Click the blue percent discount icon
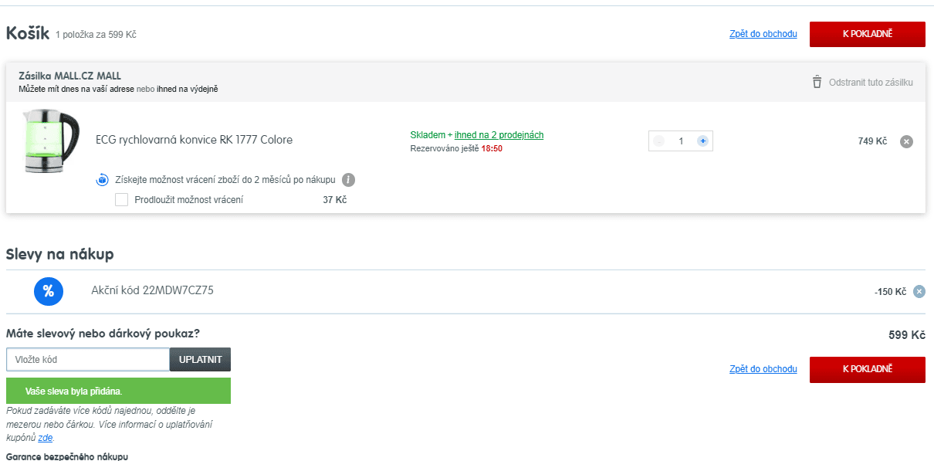Image resolution: width=934 pixels, height=461 pixels. coord(48,291)
